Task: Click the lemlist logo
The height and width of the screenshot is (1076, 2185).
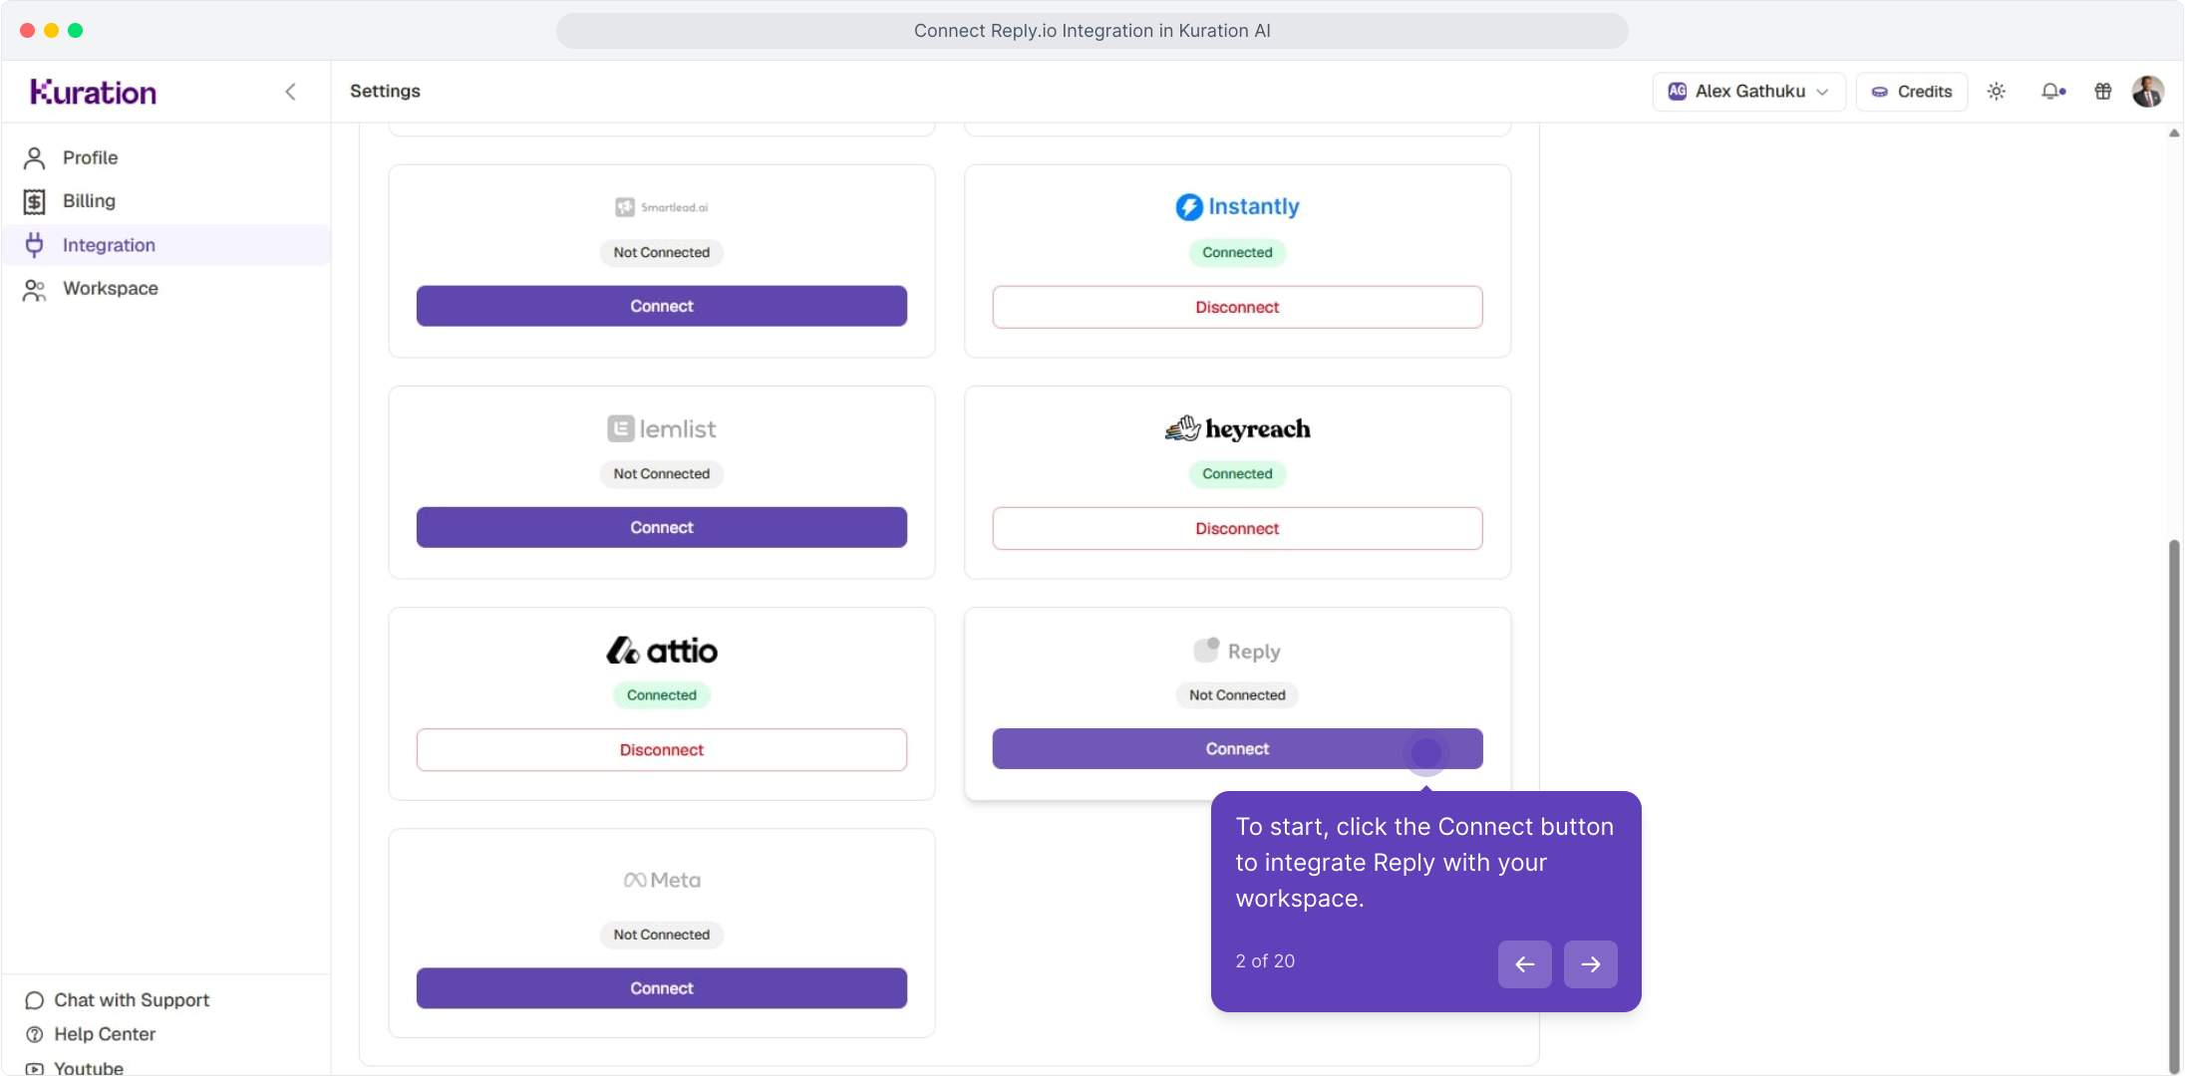Action: pyautogui.click(x=662, y=428)
